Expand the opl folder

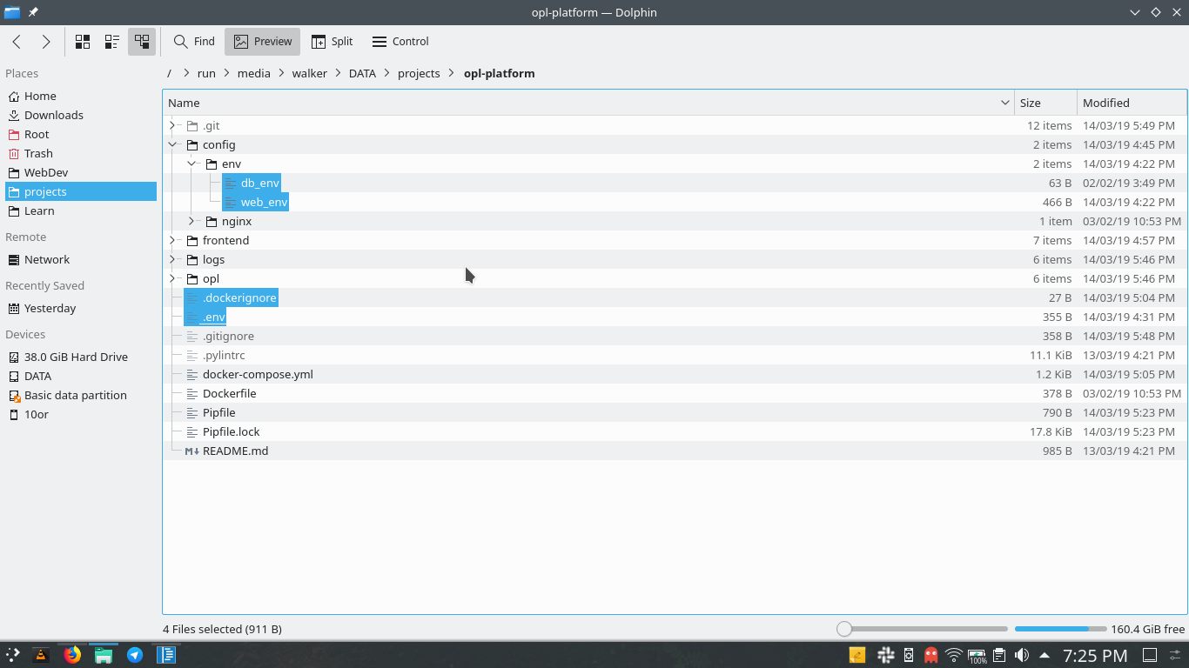point(172,278)
